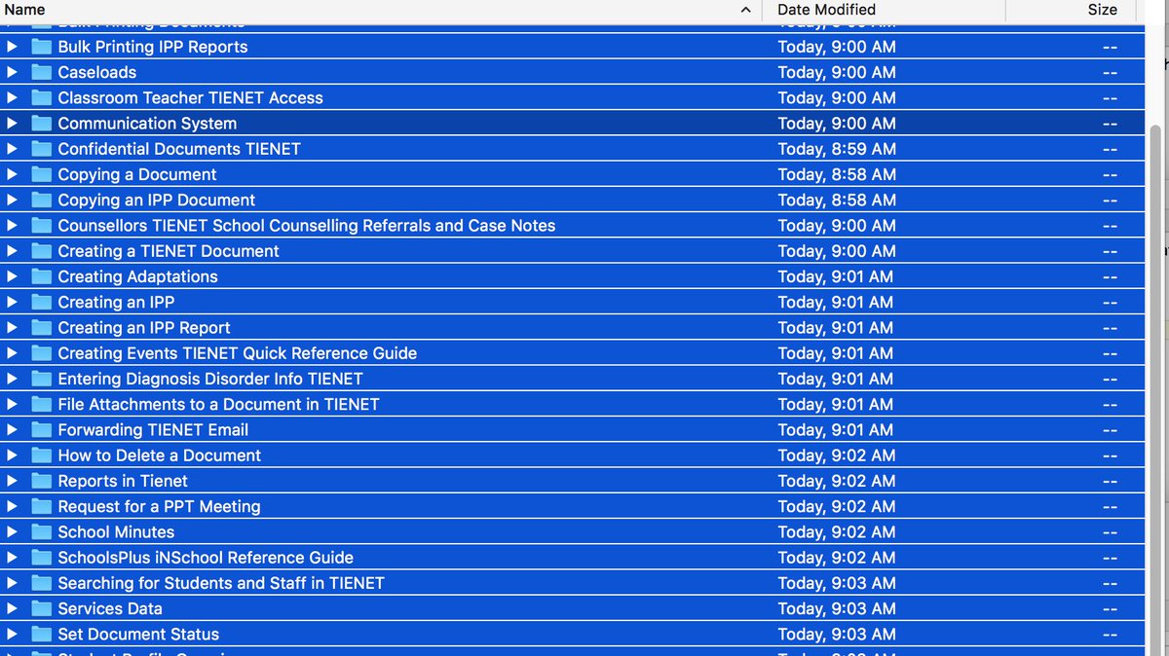Click the Confidential Documents TIENET folder icon

(x=41, y=149)
